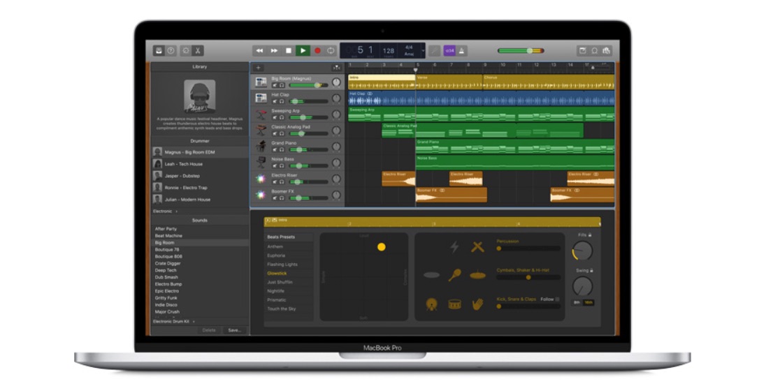
Task: Click the Save... button in Library
Action: tap(234, 330)
